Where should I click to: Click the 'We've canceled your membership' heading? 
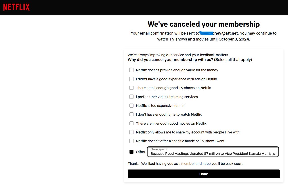point(204,24)
